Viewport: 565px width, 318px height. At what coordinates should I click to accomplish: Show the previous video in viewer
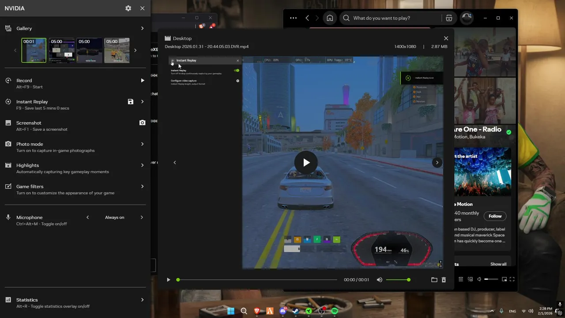[174, 163]
